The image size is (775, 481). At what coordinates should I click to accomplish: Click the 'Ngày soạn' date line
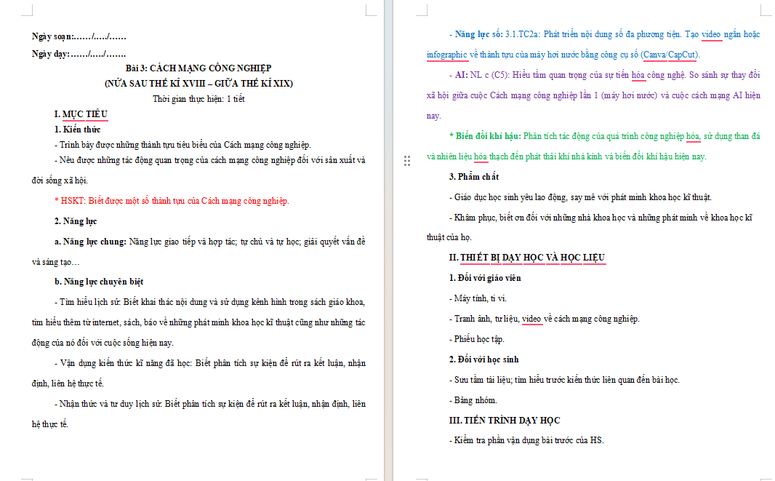79,36
